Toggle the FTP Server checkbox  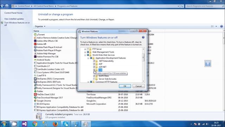pos(88,49)
